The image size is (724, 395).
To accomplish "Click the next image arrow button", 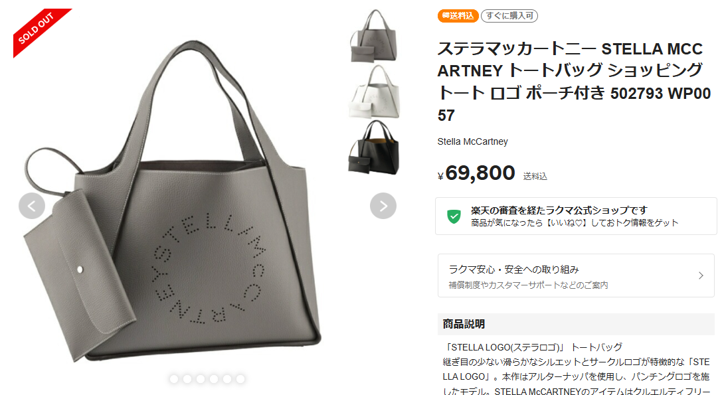I will 383,206.
